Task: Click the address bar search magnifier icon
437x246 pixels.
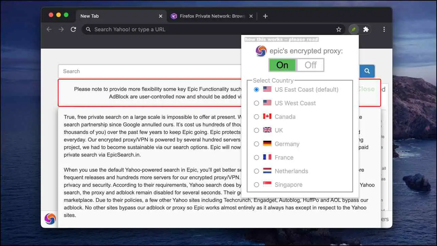Action: coord(88,30)
